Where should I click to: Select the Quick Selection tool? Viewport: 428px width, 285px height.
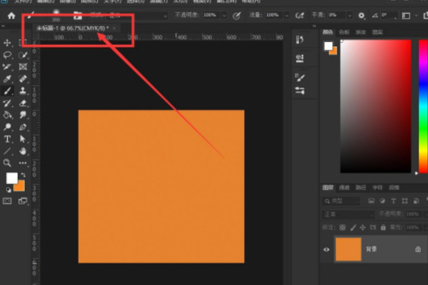pos(23,55)
